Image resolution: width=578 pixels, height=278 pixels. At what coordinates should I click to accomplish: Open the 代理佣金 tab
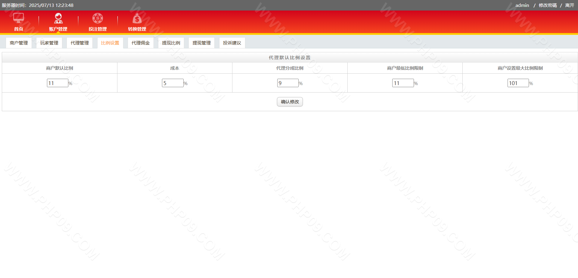[x=141, y=43]
